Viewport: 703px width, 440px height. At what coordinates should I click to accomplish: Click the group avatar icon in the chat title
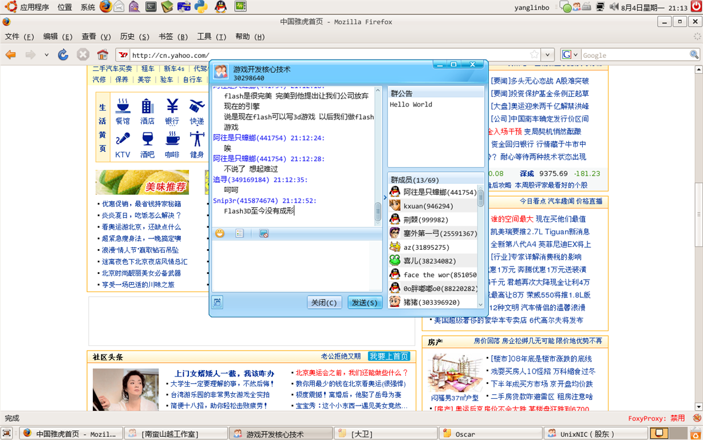coord(221,72)
